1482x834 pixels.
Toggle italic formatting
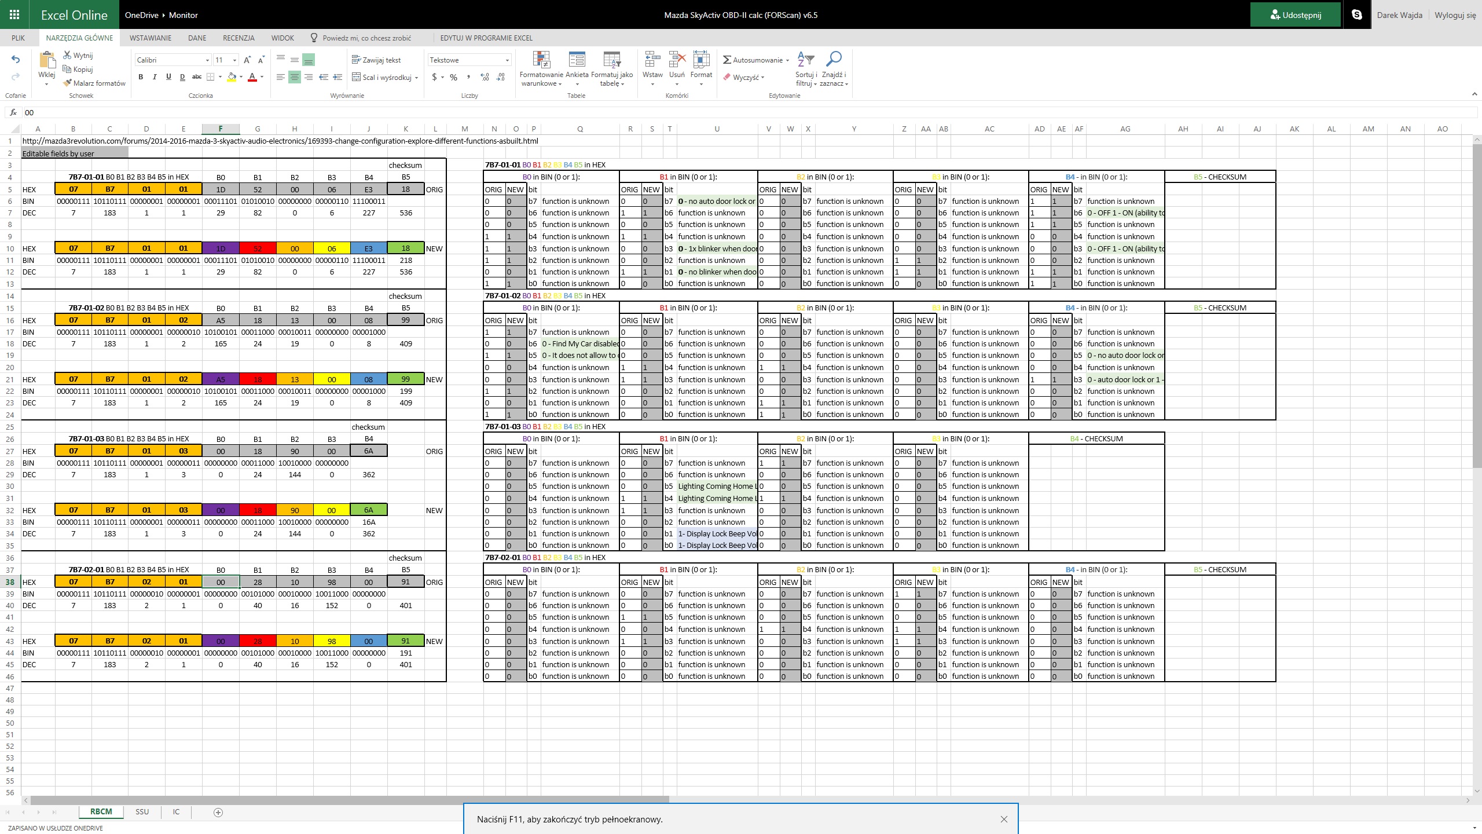[155, 76]
